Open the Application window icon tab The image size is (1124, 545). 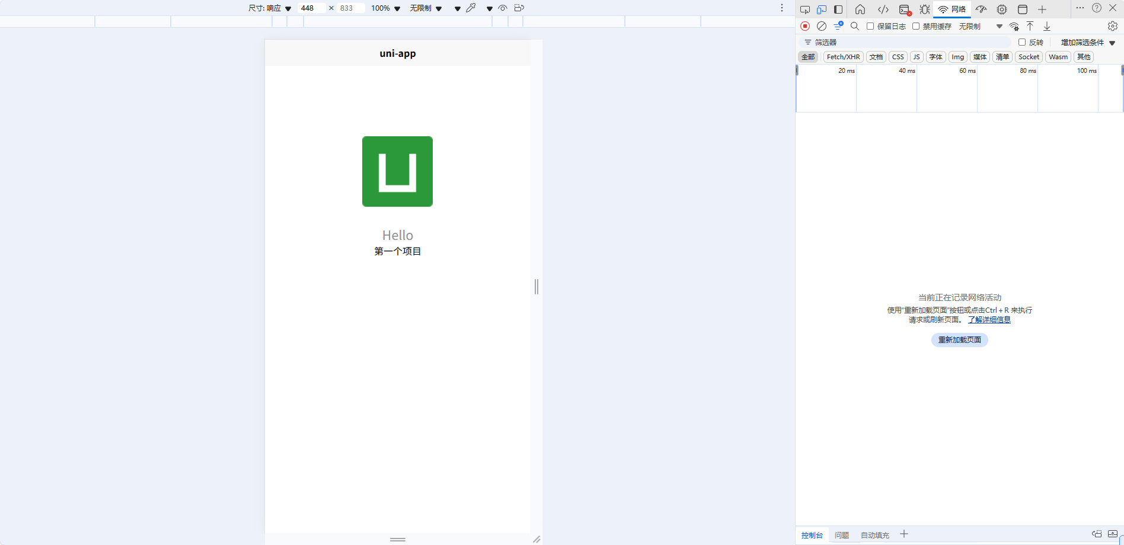point(1023,9)
